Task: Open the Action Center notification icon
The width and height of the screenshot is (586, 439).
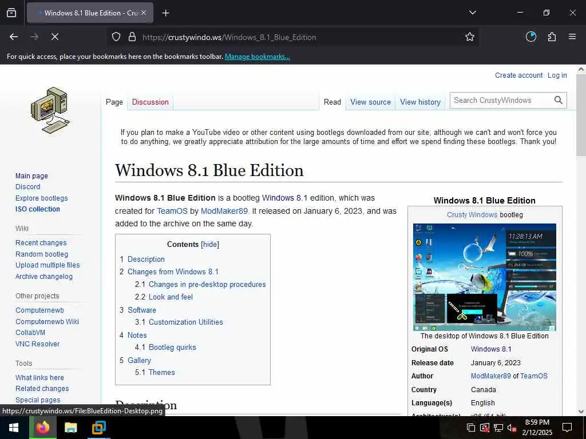Action: pyautogui.click(x=567, y=428)
